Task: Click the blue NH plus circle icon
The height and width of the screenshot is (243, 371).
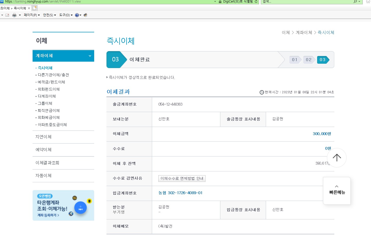Action: 80,208
